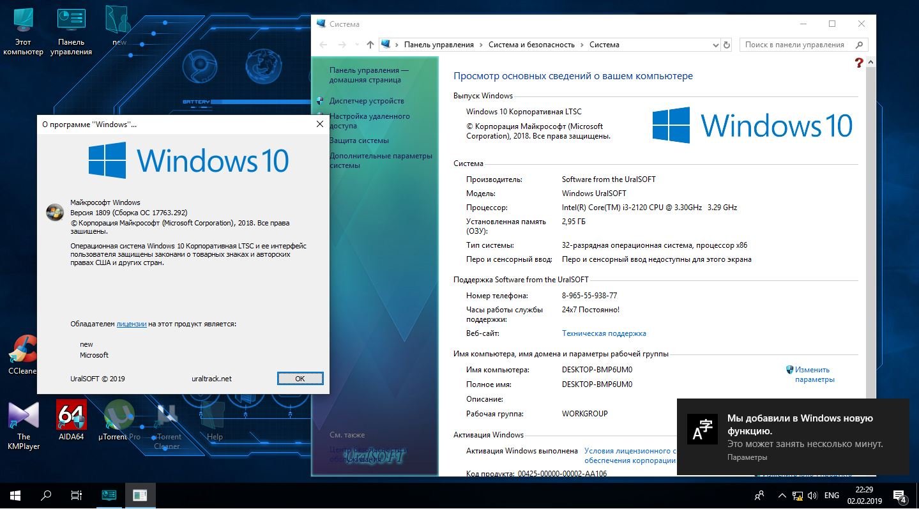The height and width of the screenshot is (509, 919).
Task: Open the volume tray icon
Action: click(x=812, y=495)
